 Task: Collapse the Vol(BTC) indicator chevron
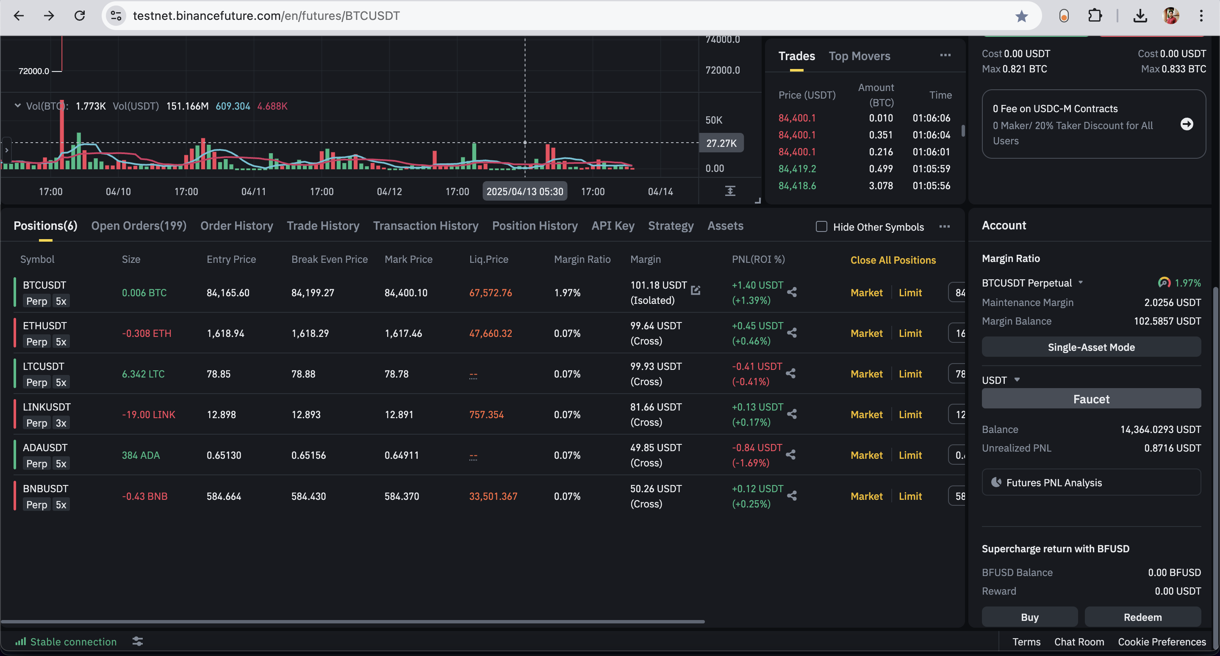coord(17,105)
